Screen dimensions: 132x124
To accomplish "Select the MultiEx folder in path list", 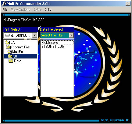I will point(20,52).
